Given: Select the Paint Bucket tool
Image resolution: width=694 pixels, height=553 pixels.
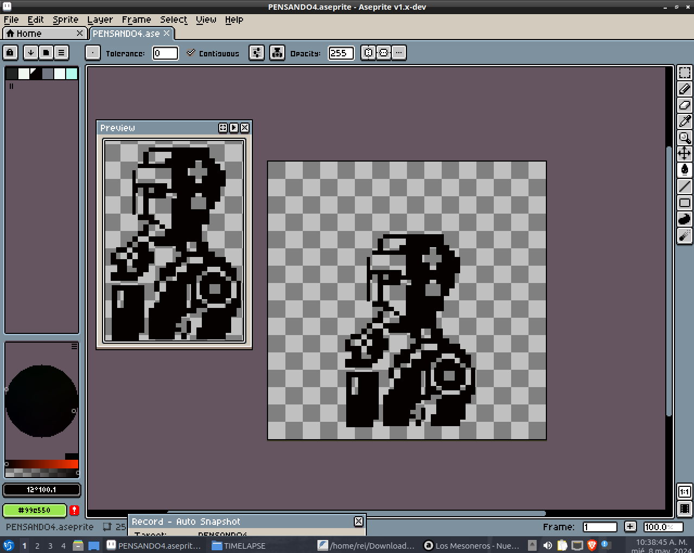Looking at the screenshot, I should [685, 170].
